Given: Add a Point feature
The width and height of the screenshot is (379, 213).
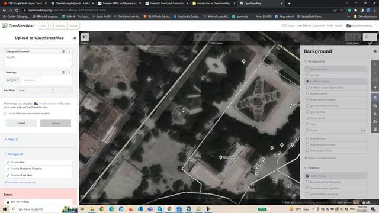Looking at the screenshot, I should (201, 37).
